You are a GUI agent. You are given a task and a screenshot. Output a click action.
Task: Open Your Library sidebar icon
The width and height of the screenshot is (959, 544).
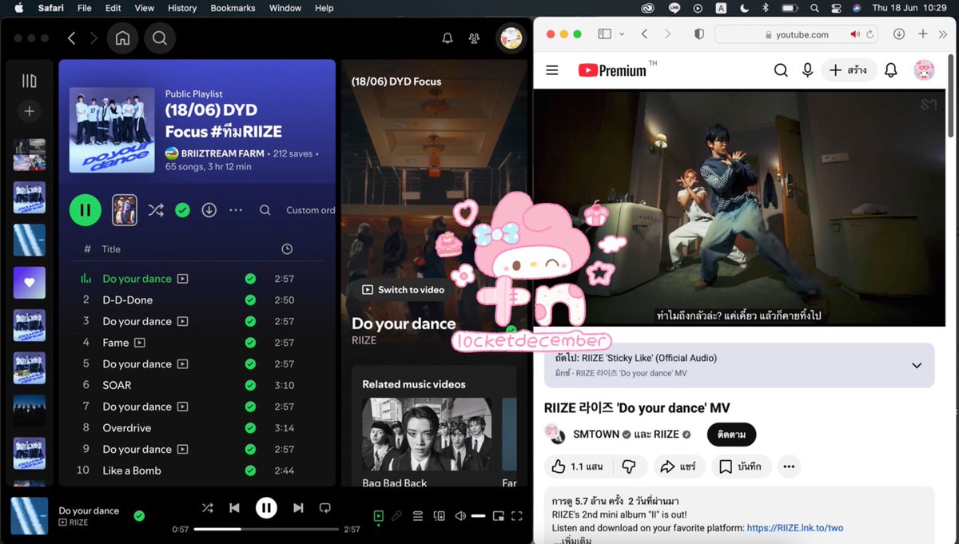(30, 81)
